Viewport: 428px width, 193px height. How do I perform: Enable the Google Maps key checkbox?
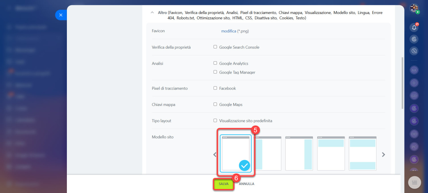click(215, 104)
